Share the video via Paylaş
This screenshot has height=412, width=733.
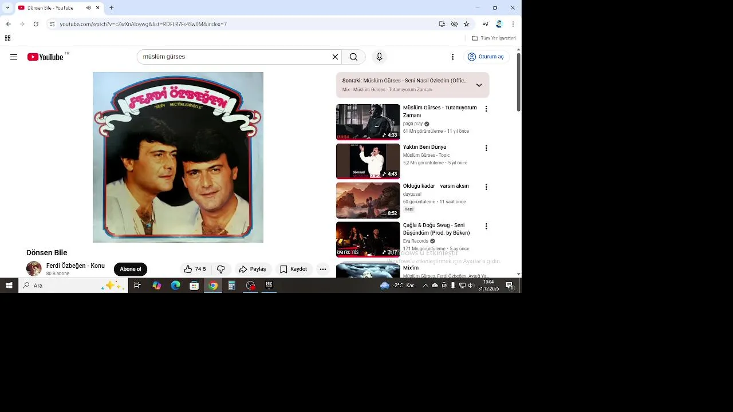point(253,269)
